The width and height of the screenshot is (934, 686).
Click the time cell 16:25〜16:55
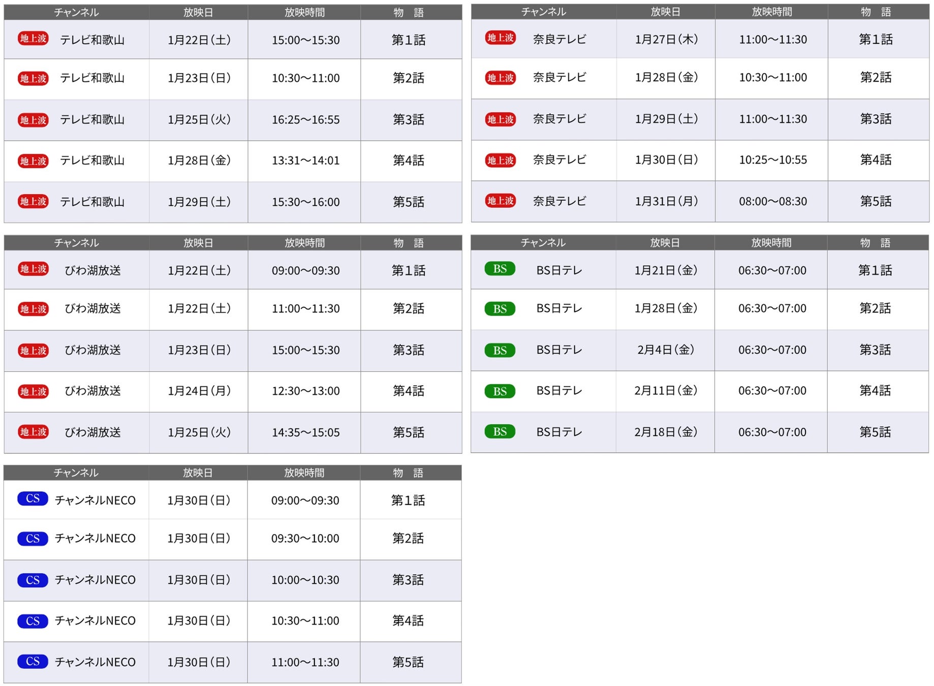pyautogui.click(x=305, y=120)
